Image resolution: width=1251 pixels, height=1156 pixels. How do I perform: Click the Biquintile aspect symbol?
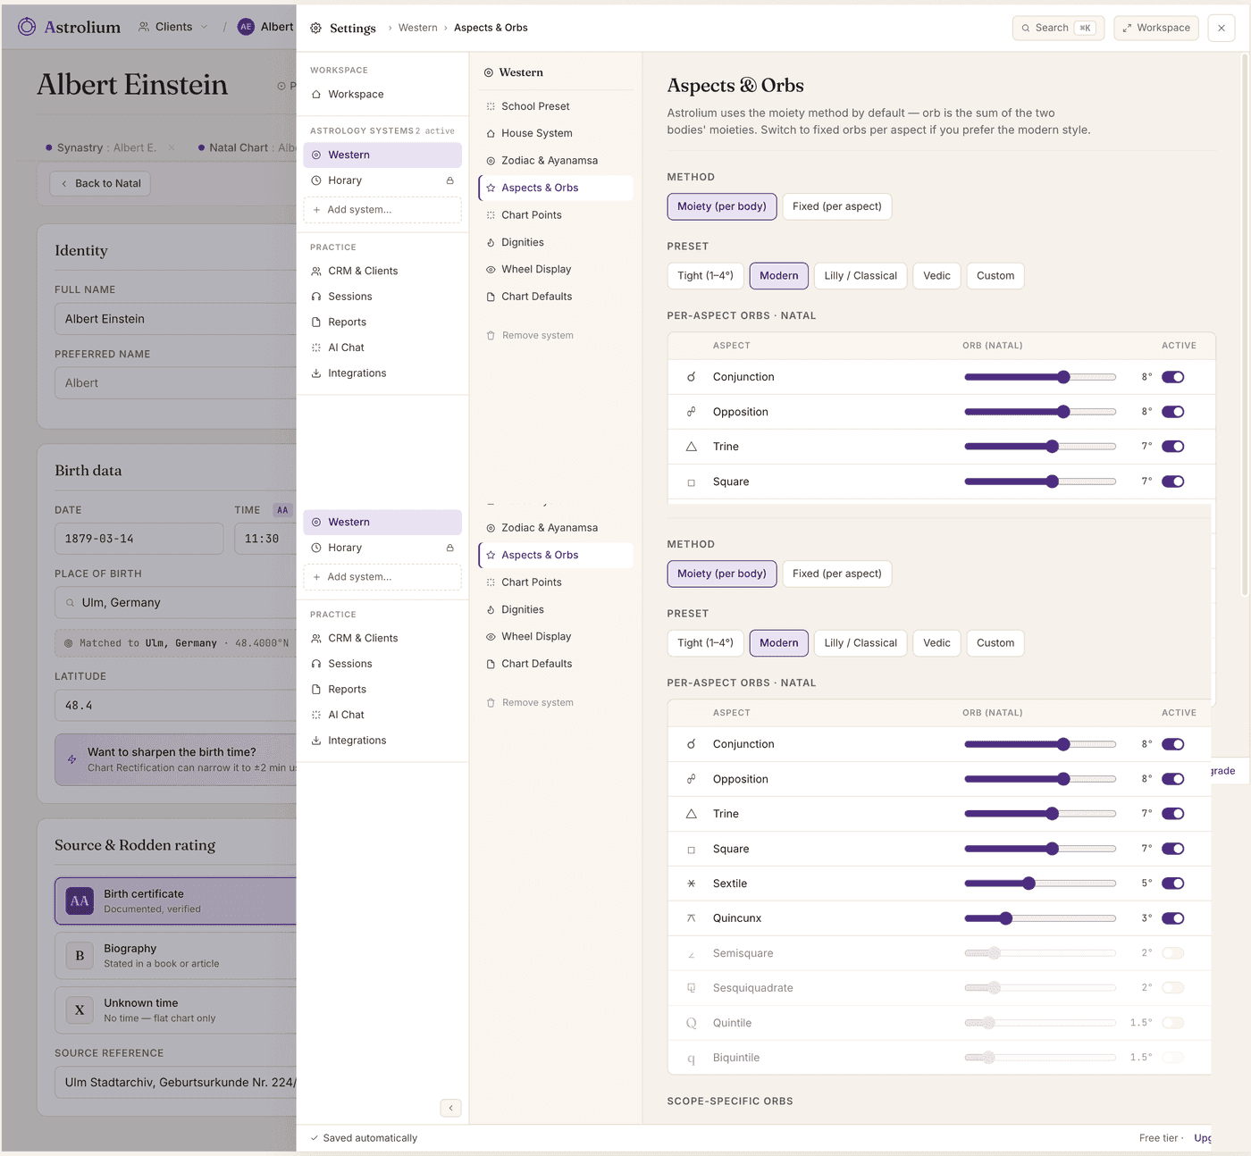pyautogui.click(x=691, y=1059)
